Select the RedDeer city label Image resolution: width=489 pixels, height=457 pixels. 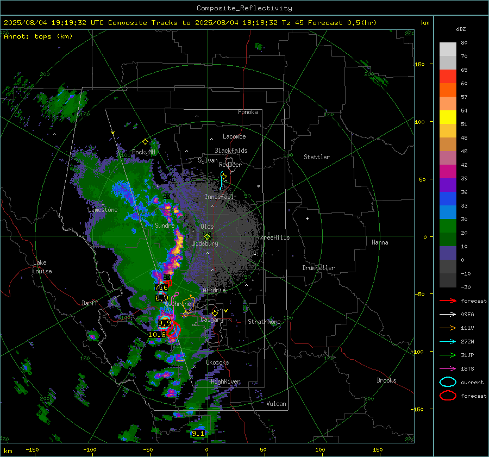click(230, 165)
